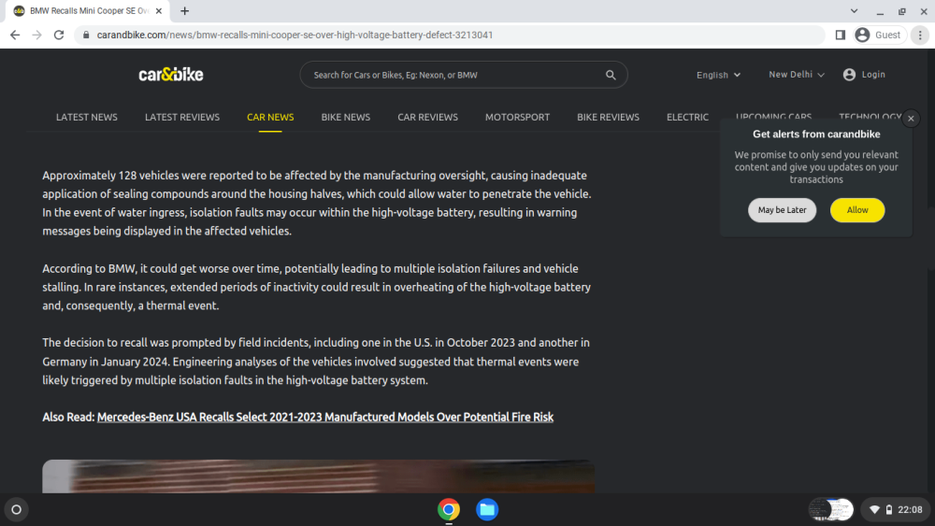Open the status tray with clock 22:08

coord(896,509)
